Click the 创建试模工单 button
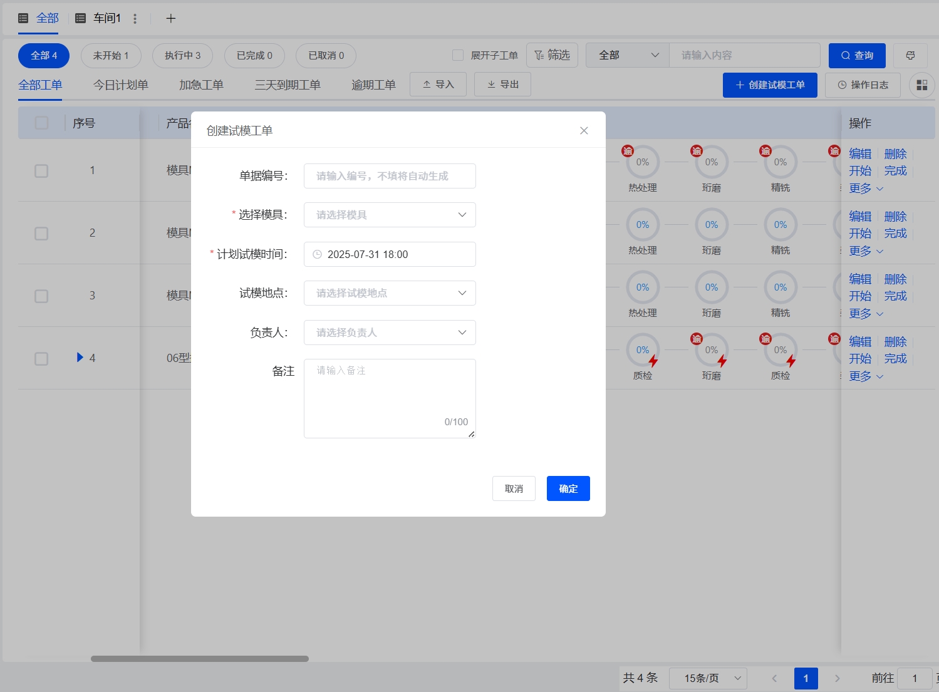 770,85
